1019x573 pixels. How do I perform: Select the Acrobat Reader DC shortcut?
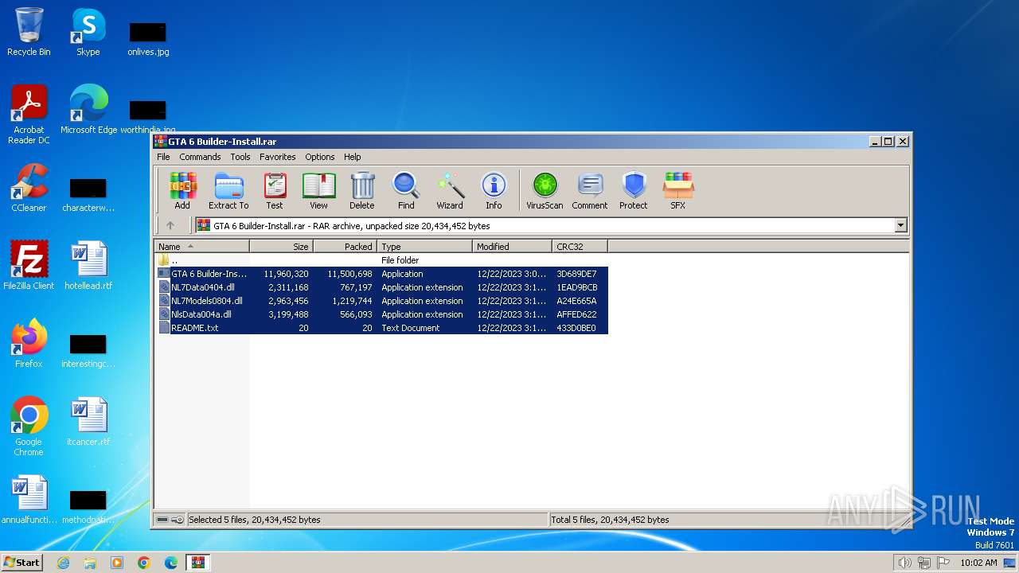point(29,115)
